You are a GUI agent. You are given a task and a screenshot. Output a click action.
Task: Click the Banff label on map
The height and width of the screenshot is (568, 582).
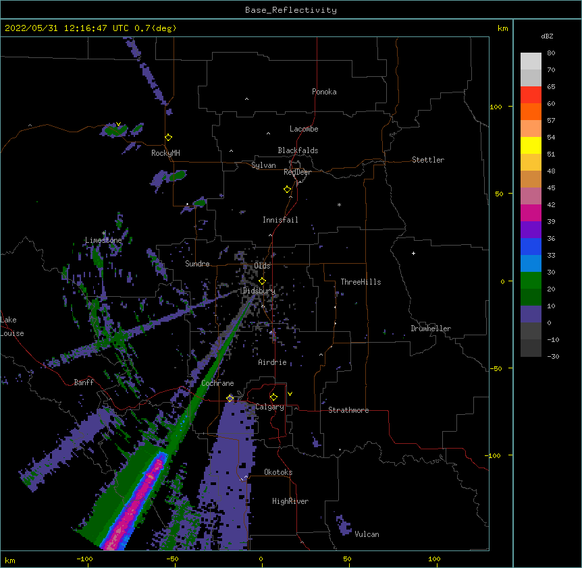coord(84,382)
